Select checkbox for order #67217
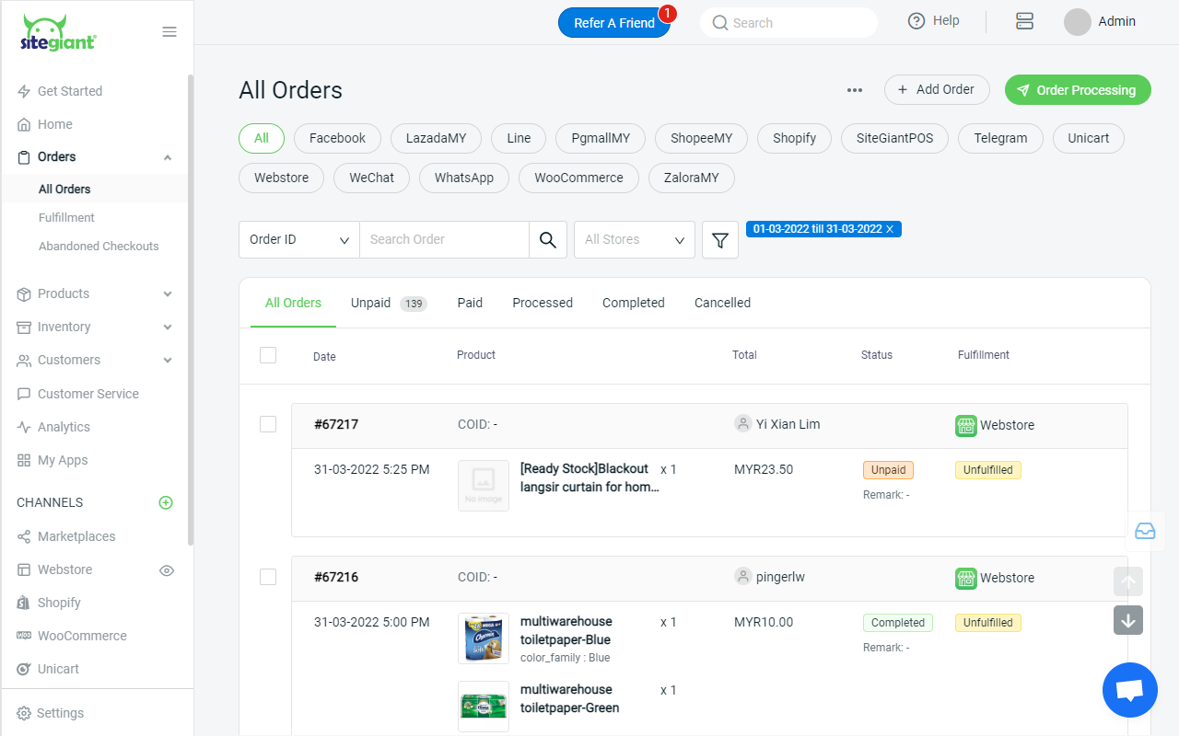This screenshot has height=736, width=1179. coord(268,424)
